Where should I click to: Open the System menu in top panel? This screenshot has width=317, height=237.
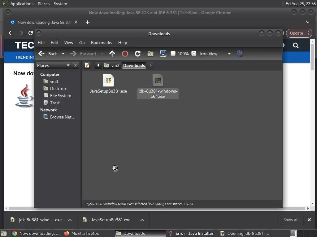(x=60, y=4)
